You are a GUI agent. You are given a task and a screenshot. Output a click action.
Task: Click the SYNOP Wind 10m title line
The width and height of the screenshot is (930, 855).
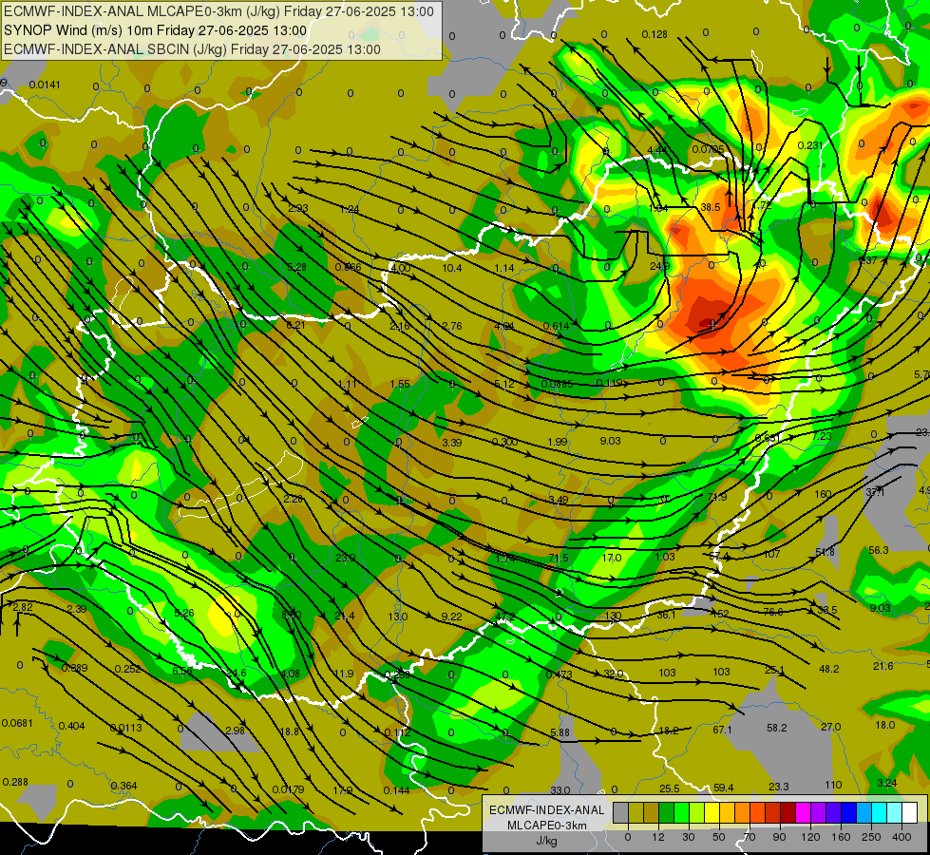pos(156,30)
